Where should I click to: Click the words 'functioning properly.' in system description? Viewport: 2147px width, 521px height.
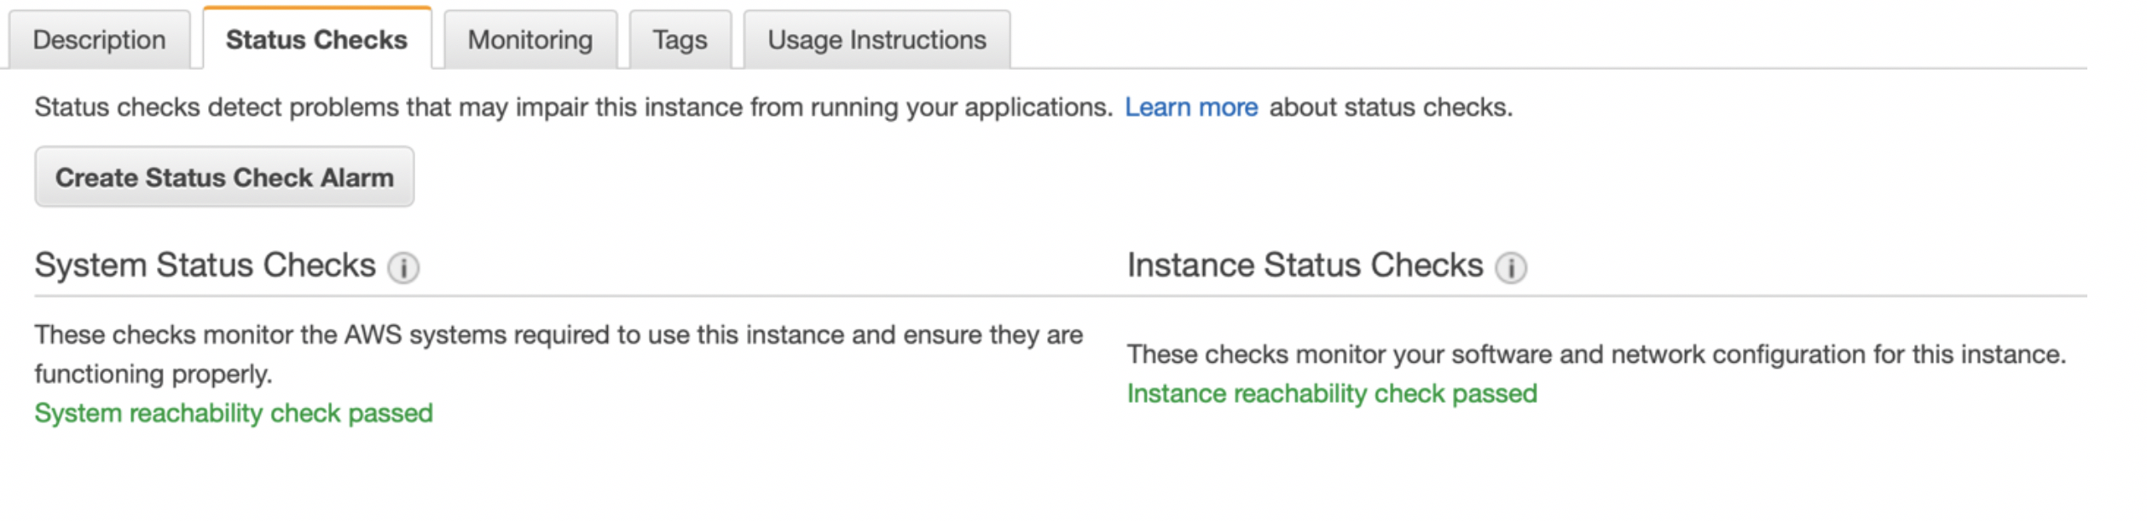[x=153, y=375]
